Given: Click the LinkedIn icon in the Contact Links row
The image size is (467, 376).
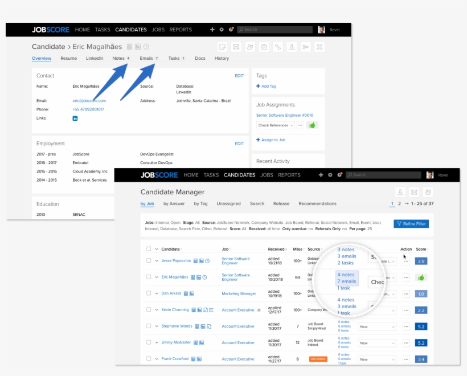Looking at the screenshot, I should pos(75,118).
